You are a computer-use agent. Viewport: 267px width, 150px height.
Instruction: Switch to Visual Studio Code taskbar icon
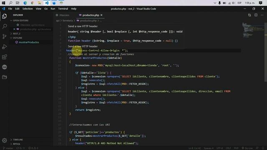point(47,3)
